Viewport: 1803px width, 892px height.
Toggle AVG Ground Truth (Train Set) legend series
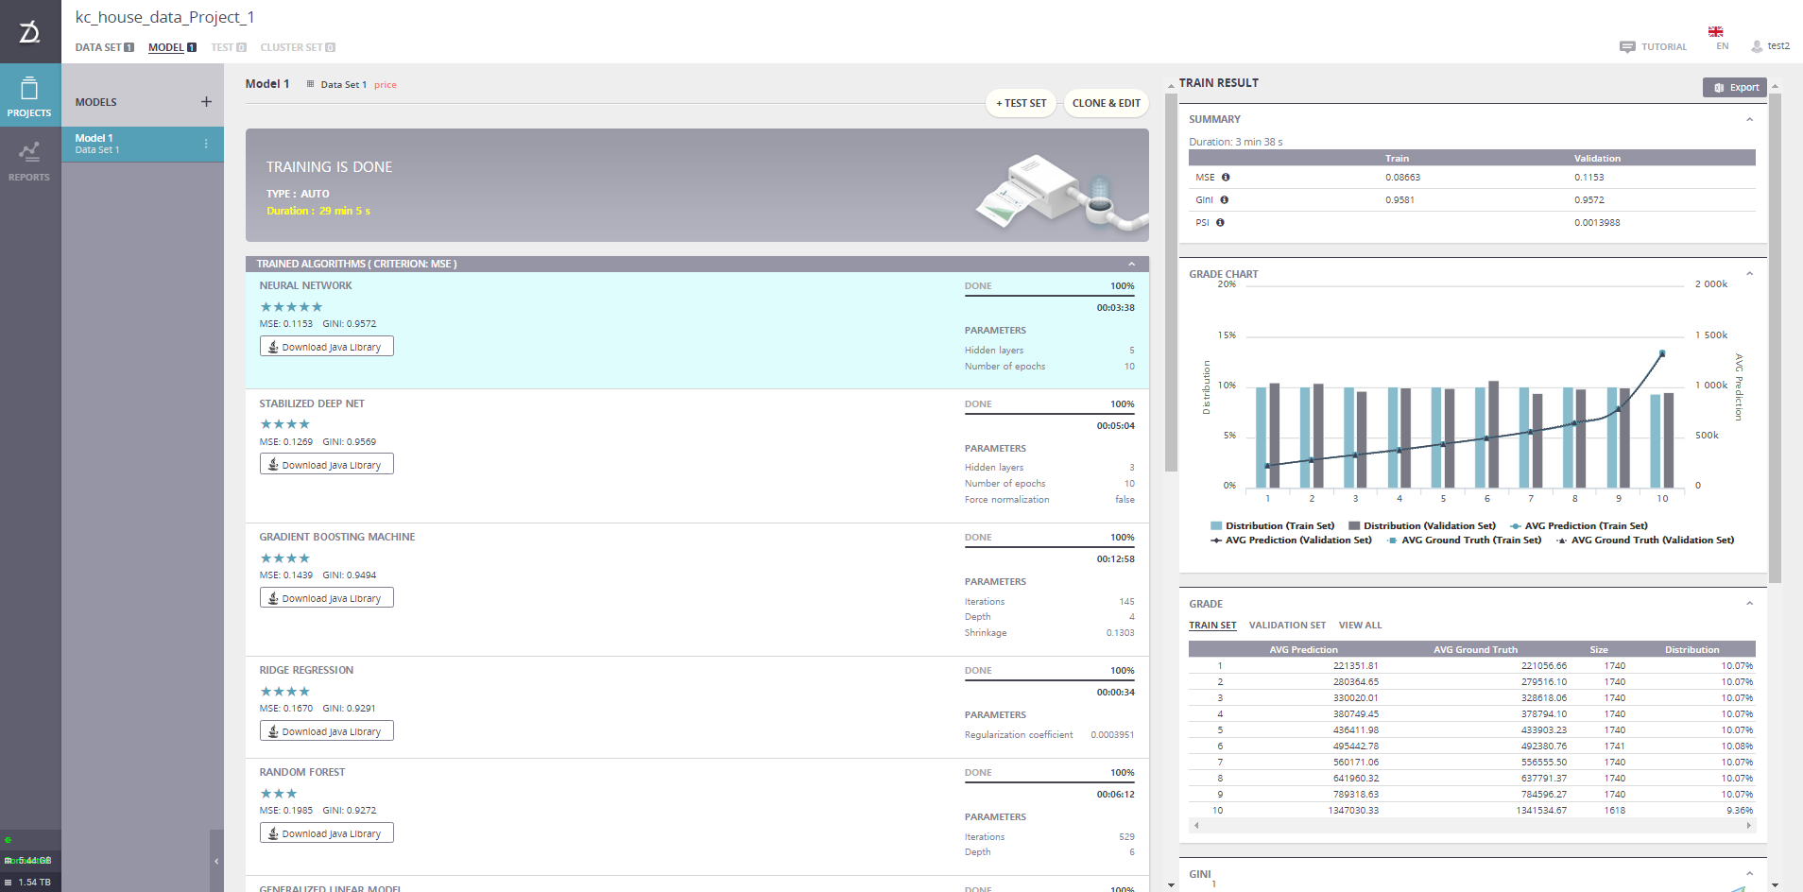click(x=1464, y=540)
